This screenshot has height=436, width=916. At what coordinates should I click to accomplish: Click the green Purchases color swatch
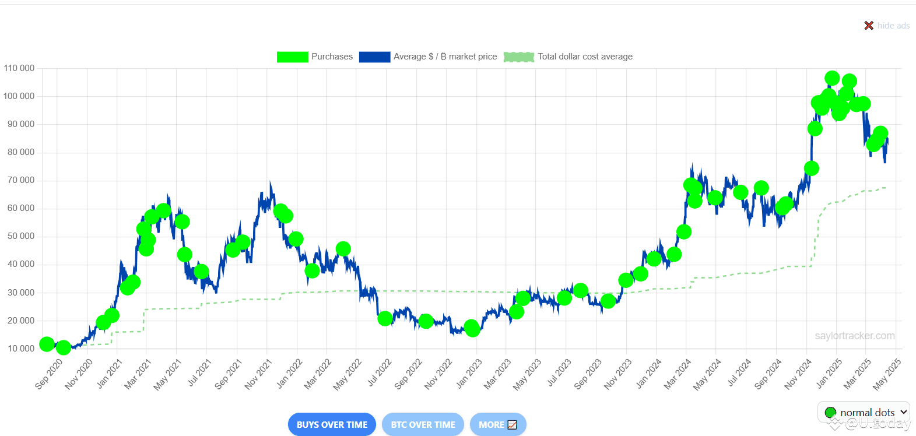292,57
